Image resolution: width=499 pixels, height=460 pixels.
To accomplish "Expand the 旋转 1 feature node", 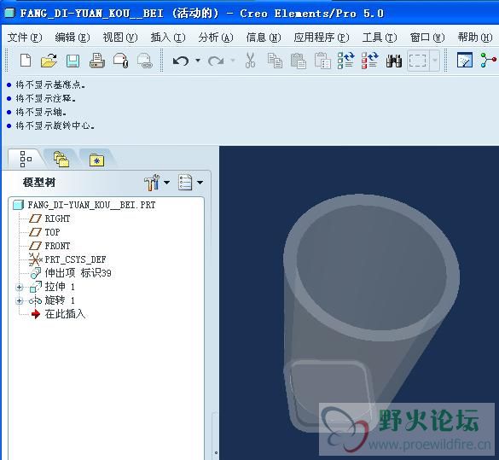I will tap(19, 300).
